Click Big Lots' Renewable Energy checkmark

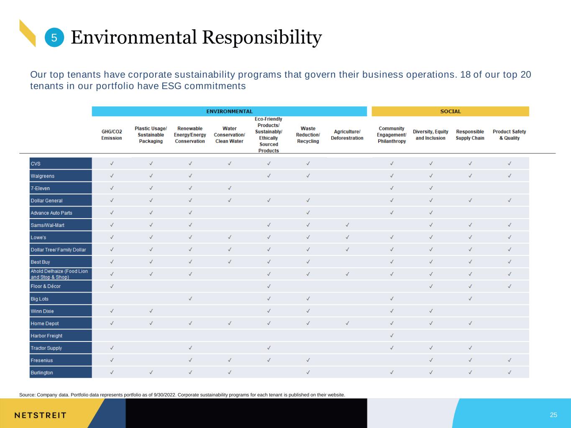point(190,299)
